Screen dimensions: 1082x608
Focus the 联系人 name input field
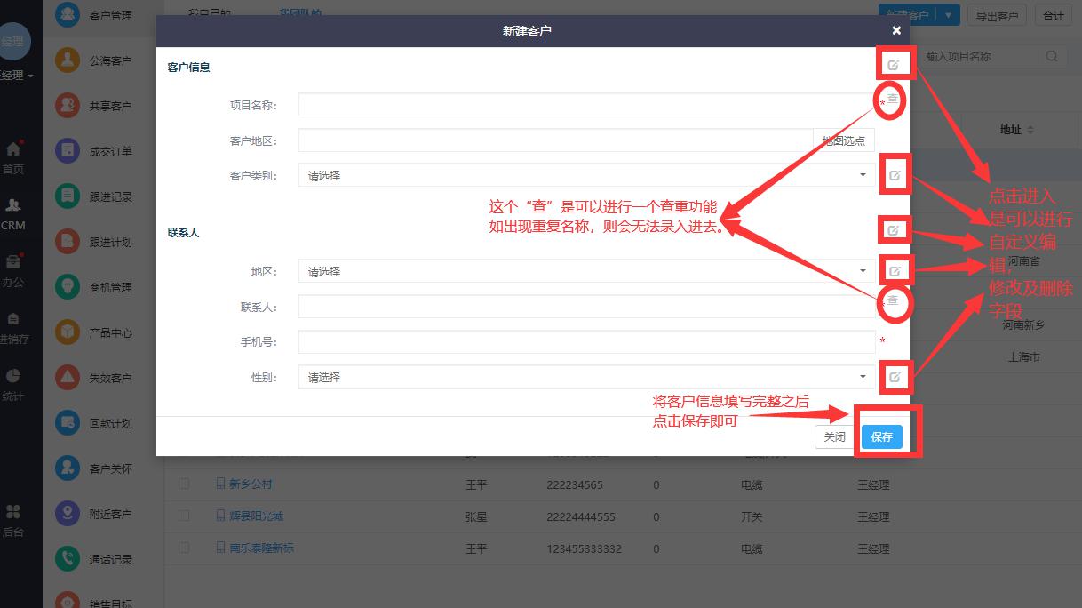[586, 307]
